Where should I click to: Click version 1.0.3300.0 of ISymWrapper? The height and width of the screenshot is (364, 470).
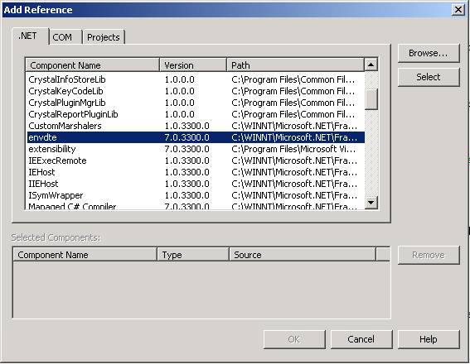point(187,195)
